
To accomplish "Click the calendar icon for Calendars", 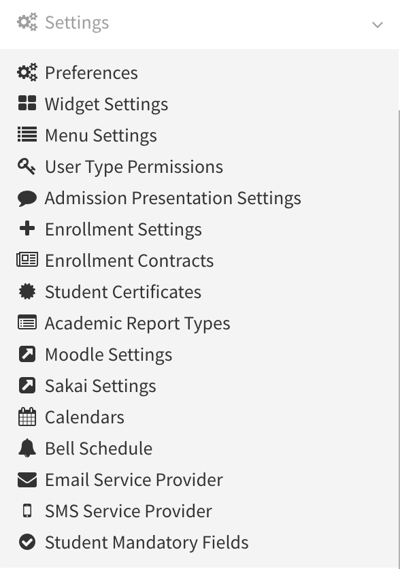I will pyautogui.click(x=27, y=417).
